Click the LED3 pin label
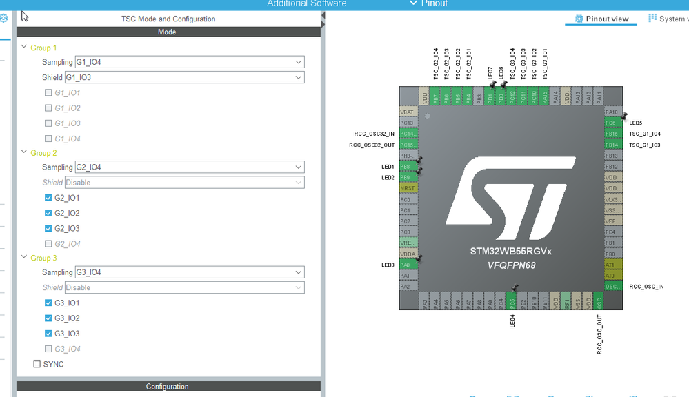 coord(388,265)
